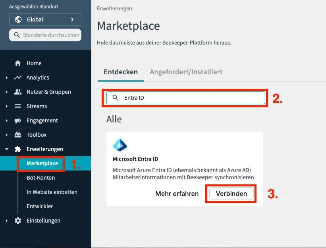Click the Analytics chart line icon
The width and height of the screenshot is (326, 248).
tap(18, 77)
